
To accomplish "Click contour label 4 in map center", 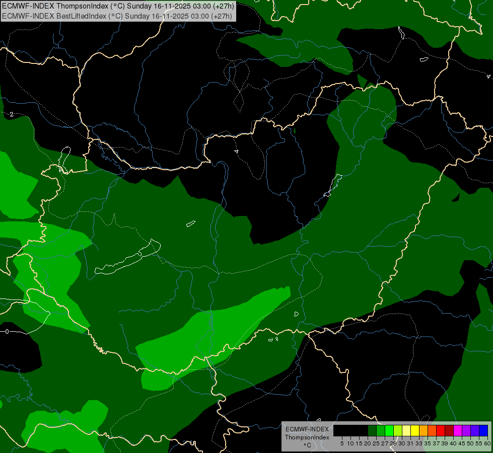I will tap(237, 151).
